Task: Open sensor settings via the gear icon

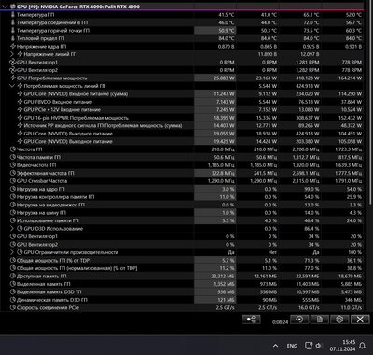Action: (x=339, y=319)
